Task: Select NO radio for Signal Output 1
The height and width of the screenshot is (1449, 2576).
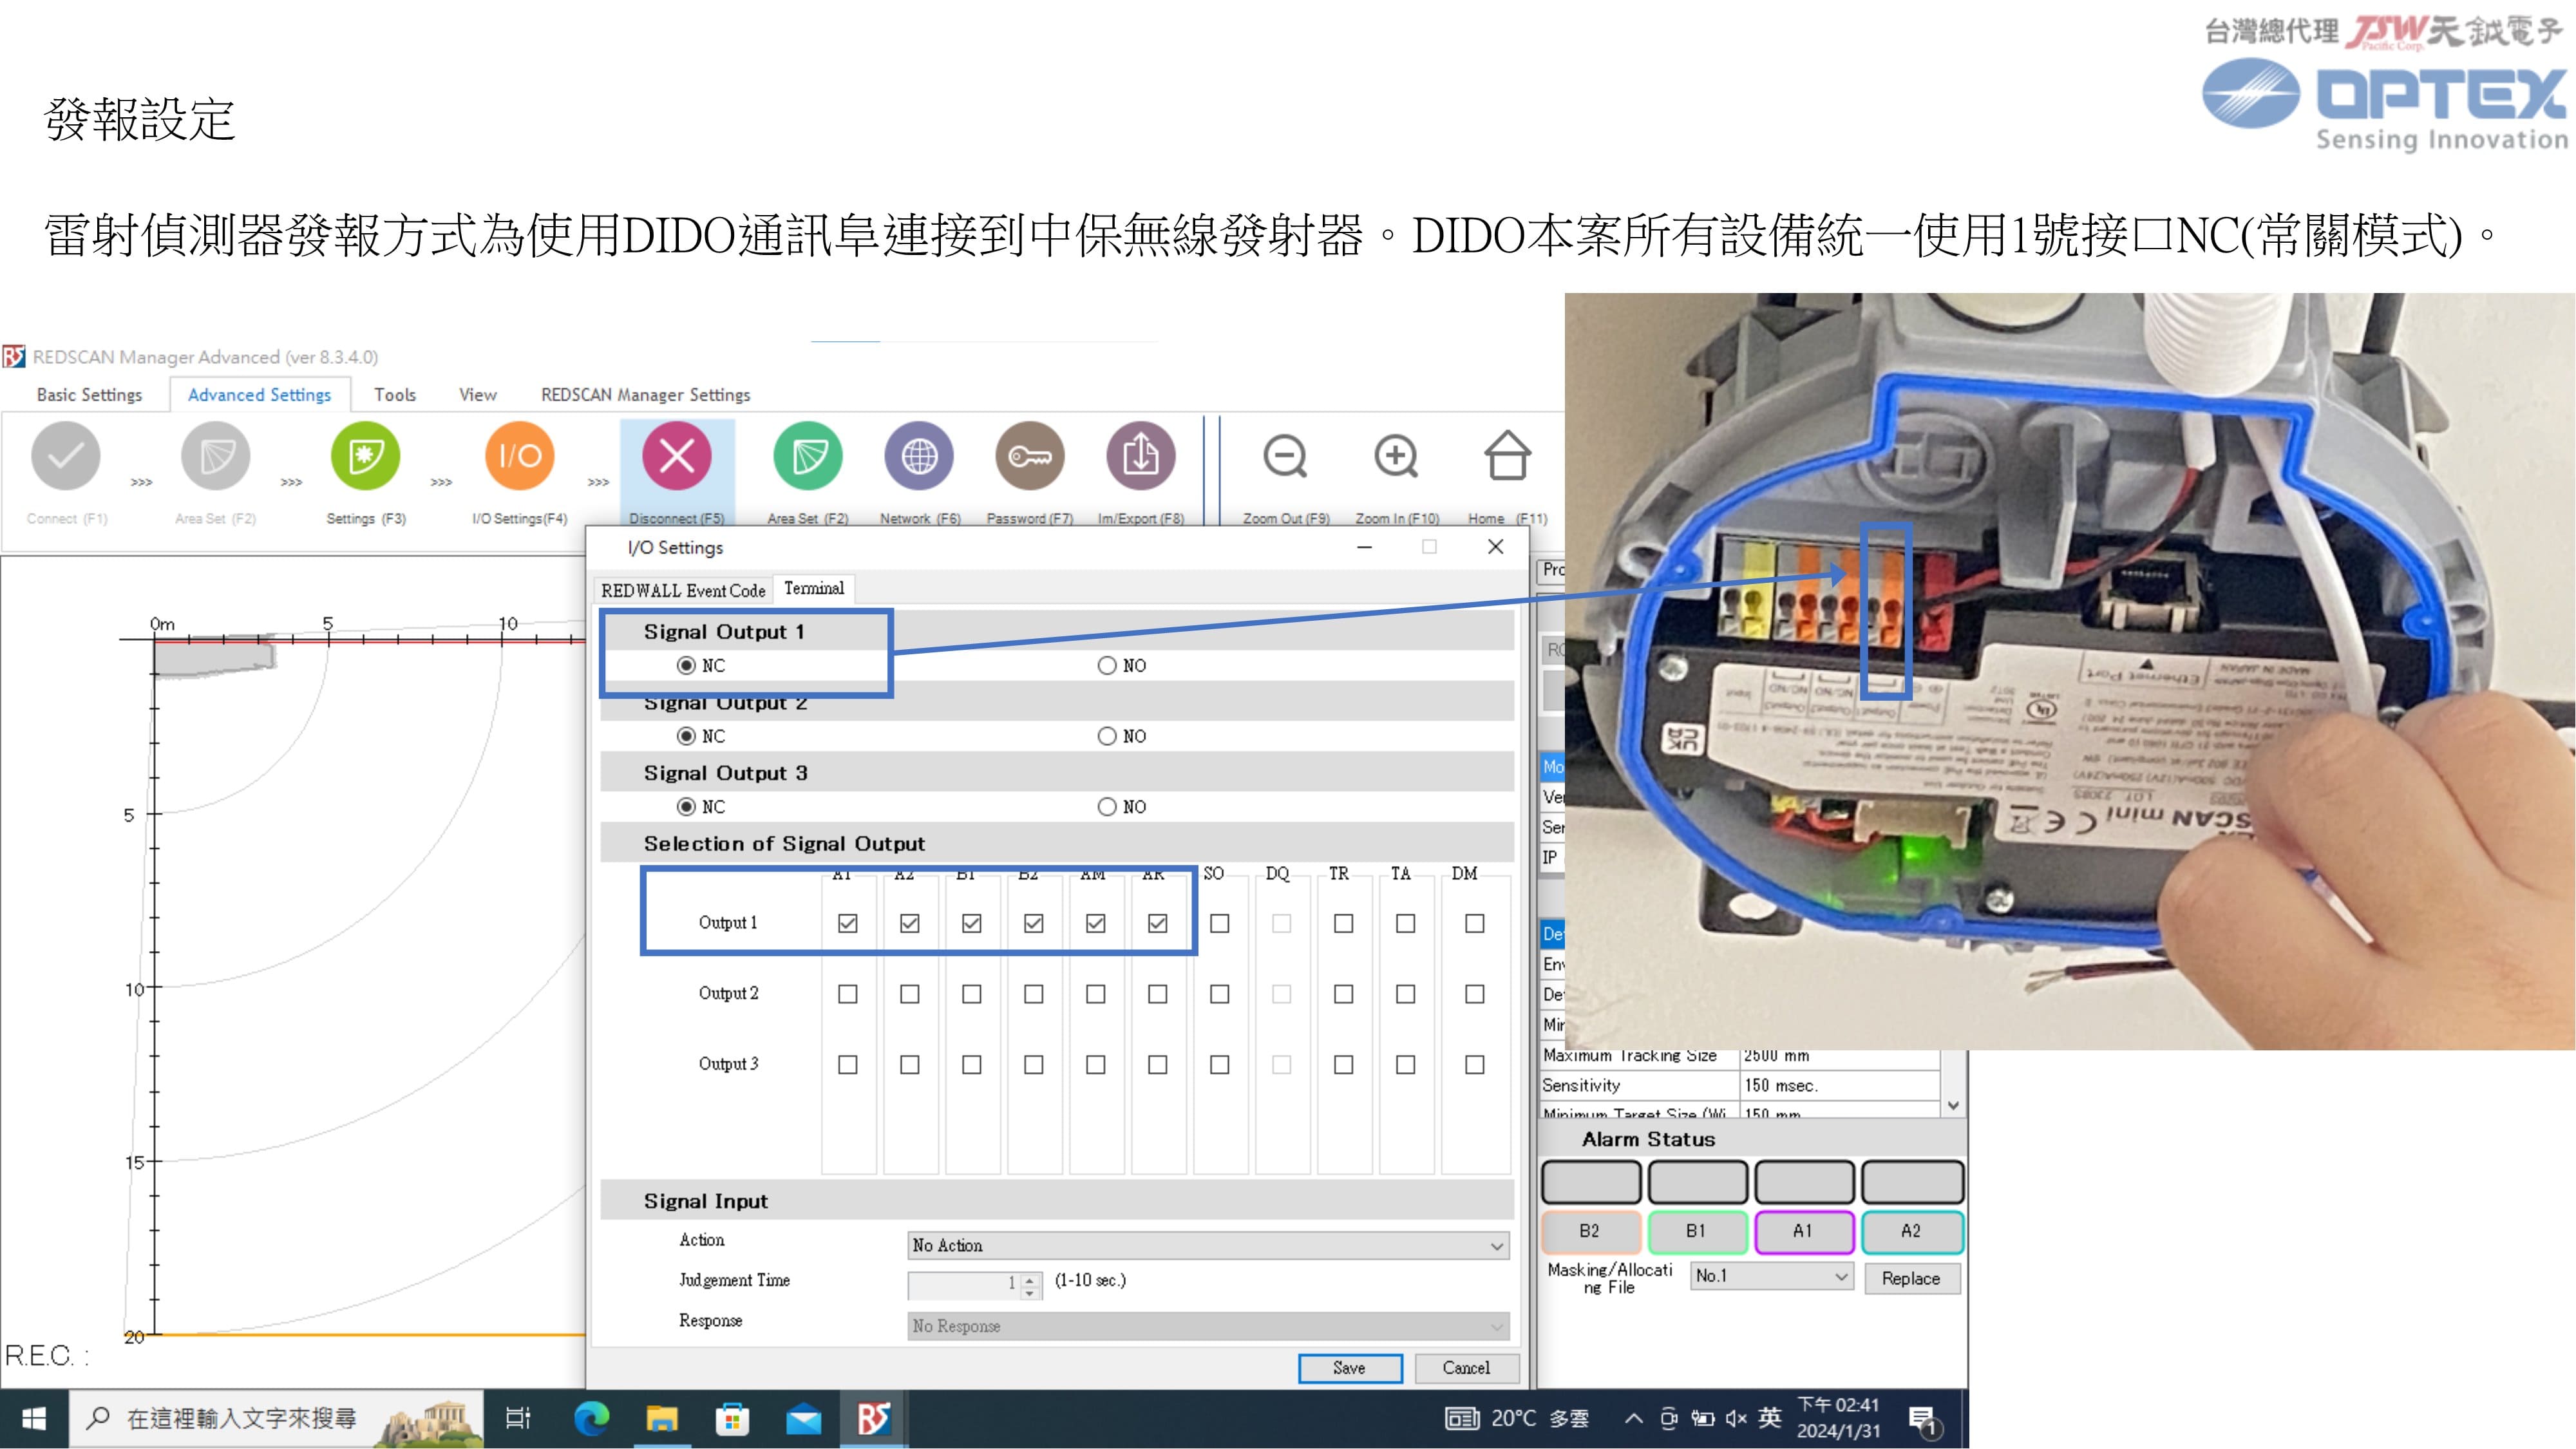Action: pyautogui.click(x=1107, y=665)
